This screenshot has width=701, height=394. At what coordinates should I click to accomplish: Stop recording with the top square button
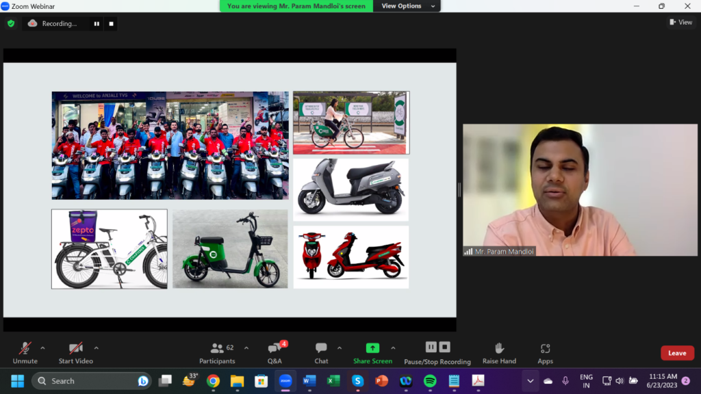(x=112, y=24)
